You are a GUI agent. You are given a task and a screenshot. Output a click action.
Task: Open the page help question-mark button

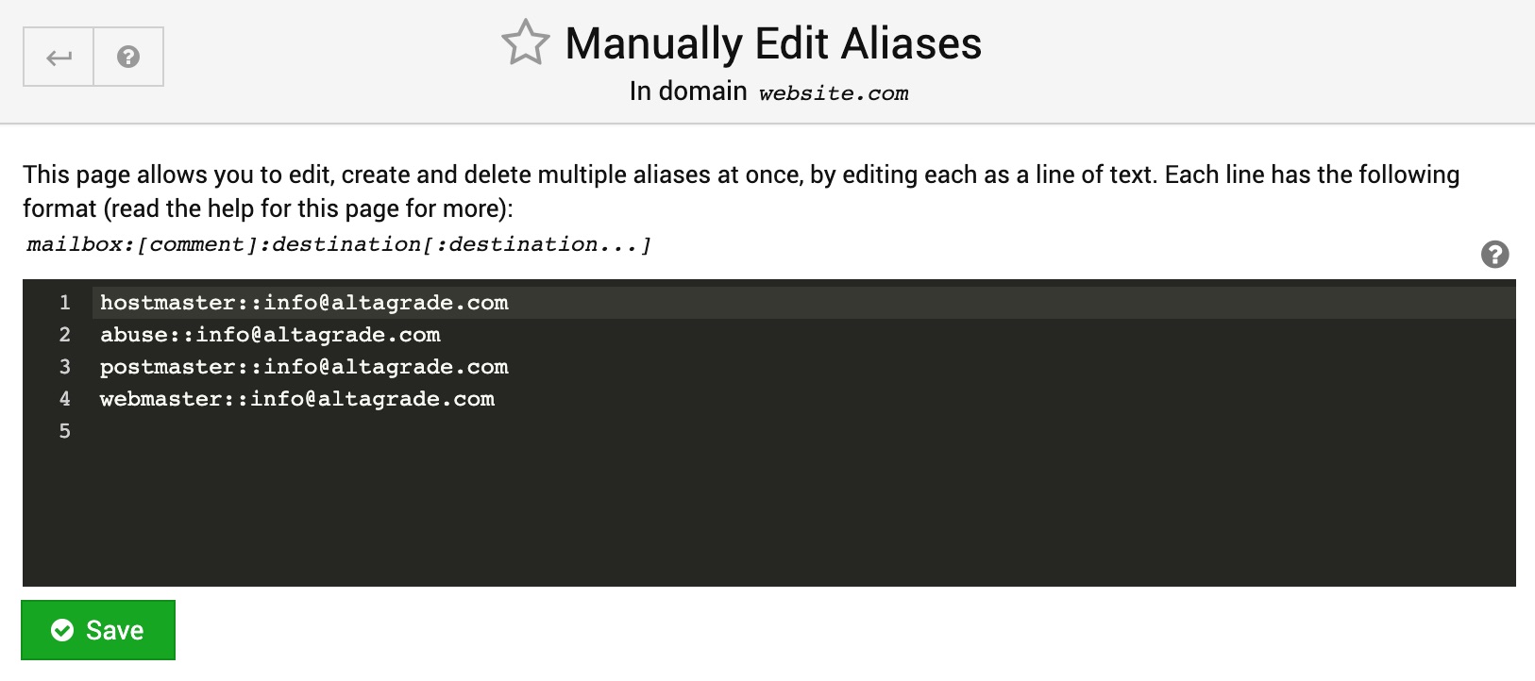(128, 58)
